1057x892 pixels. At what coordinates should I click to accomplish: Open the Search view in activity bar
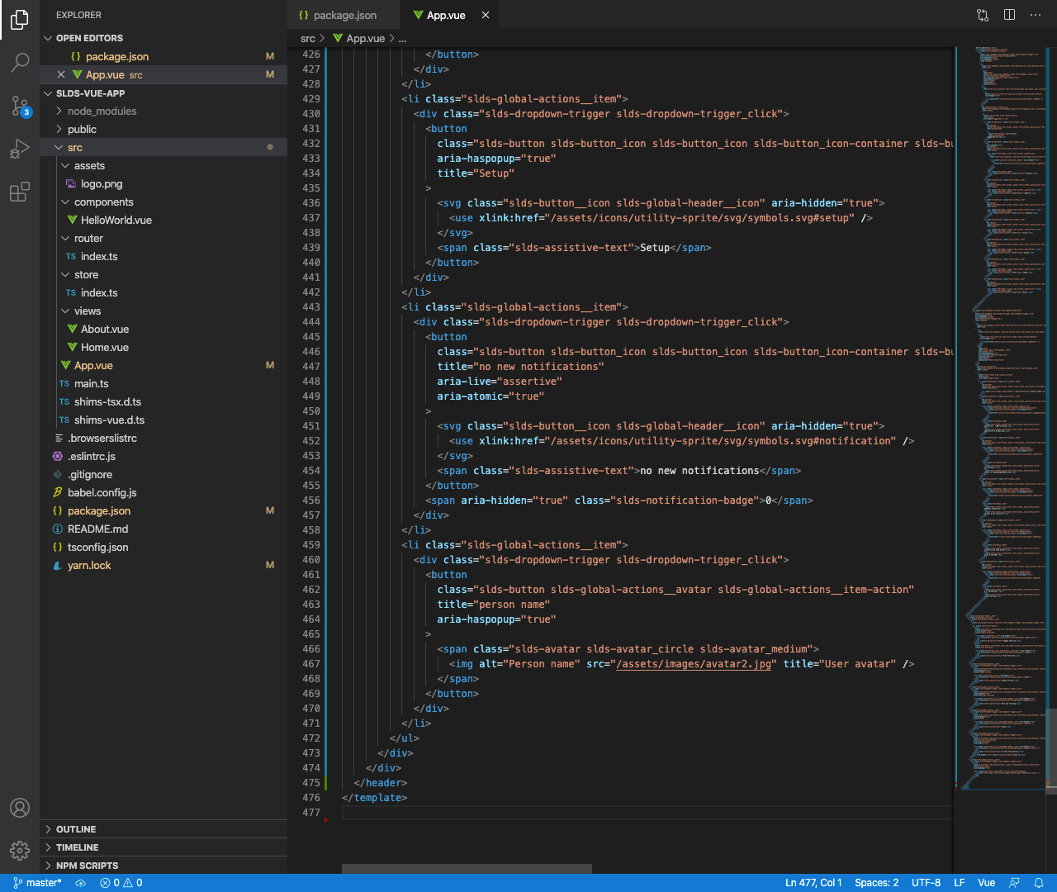20,62
